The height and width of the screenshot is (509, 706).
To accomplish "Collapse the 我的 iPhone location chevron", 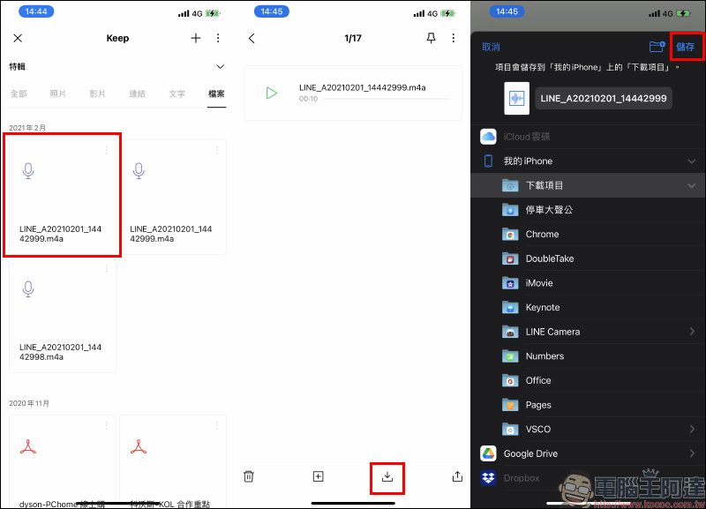I will click(691, 161).
